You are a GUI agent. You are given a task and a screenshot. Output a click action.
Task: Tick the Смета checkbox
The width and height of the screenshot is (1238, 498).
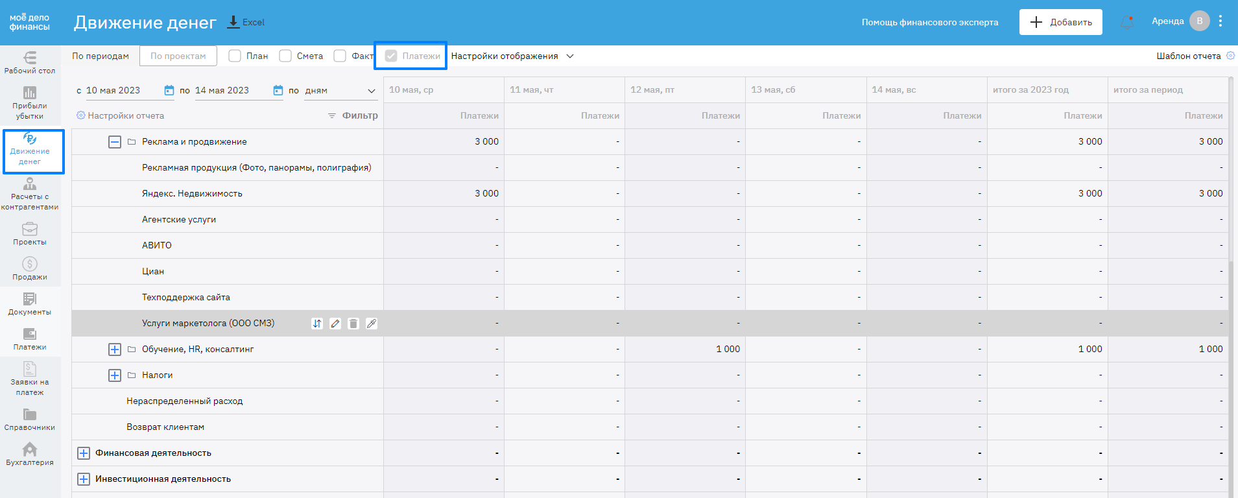[285, 56]
